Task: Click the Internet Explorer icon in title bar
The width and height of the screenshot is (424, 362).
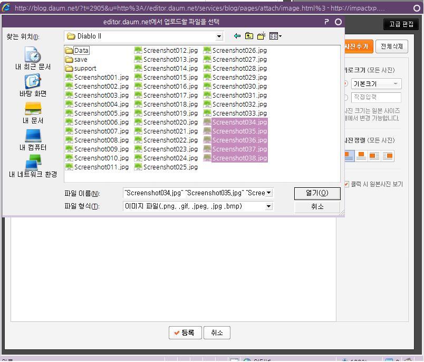Action: coord(6,7)
